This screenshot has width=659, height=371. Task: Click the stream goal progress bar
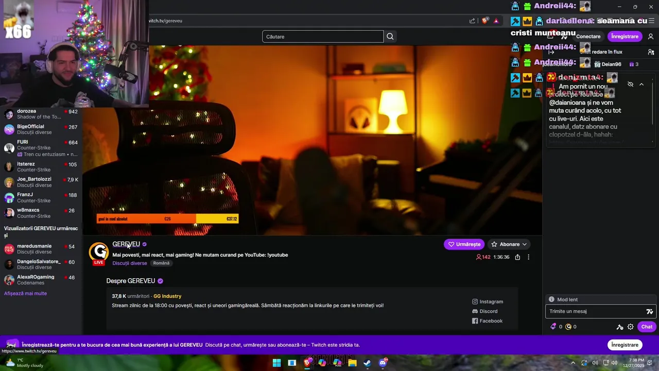tap(167, 219)
